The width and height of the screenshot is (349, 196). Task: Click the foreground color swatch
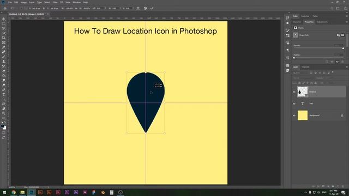pos(3,126)
